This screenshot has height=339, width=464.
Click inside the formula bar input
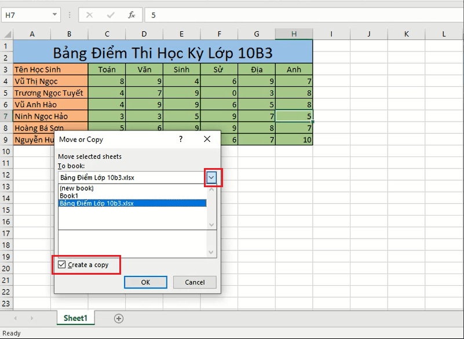coord(304,15)
